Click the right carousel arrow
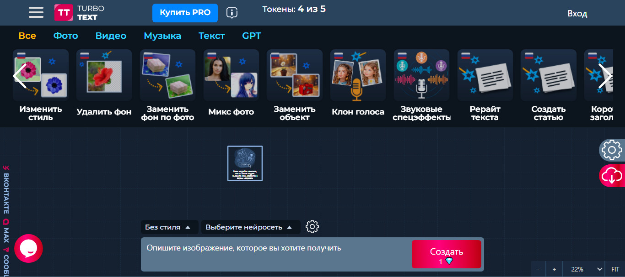Viewport: 625px width, 277px height. click(605, 76)
